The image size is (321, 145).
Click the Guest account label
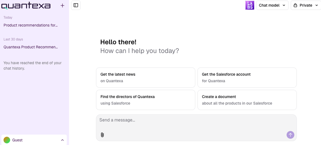(17, 140)
